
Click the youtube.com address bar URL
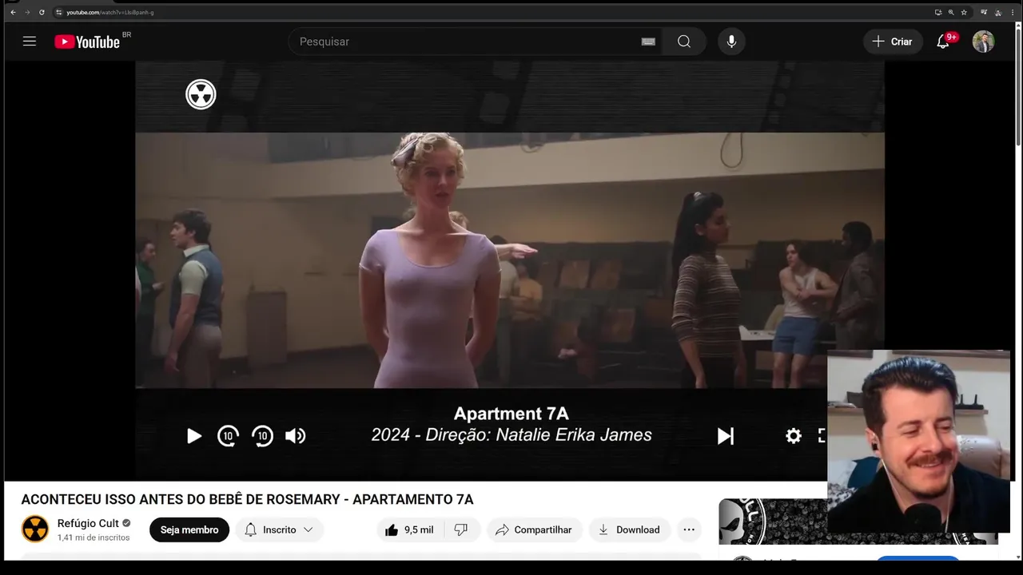[x=110, y=13]
